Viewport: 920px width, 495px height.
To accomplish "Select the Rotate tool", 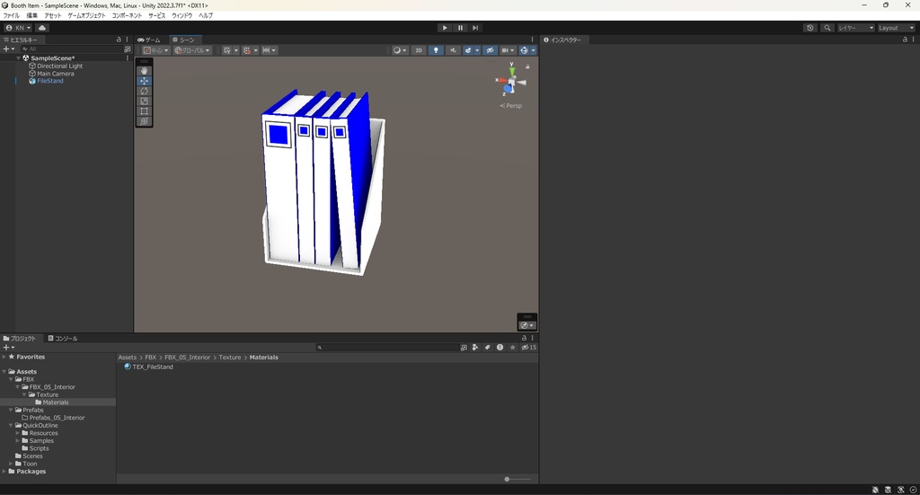I will [x=145, y=91].
